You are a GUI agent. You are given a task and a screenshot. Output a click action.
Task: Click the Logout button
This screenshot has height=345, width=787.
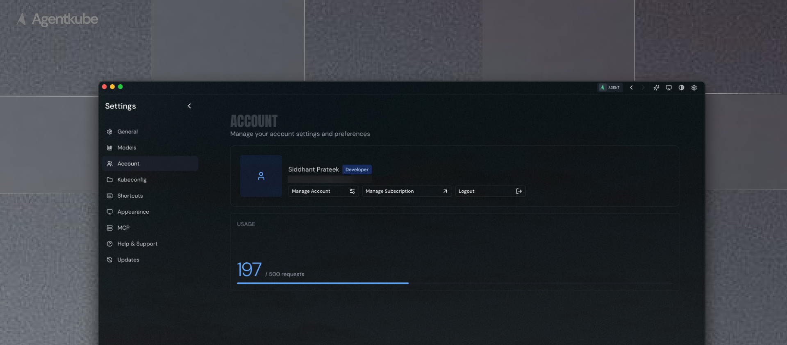490,191
